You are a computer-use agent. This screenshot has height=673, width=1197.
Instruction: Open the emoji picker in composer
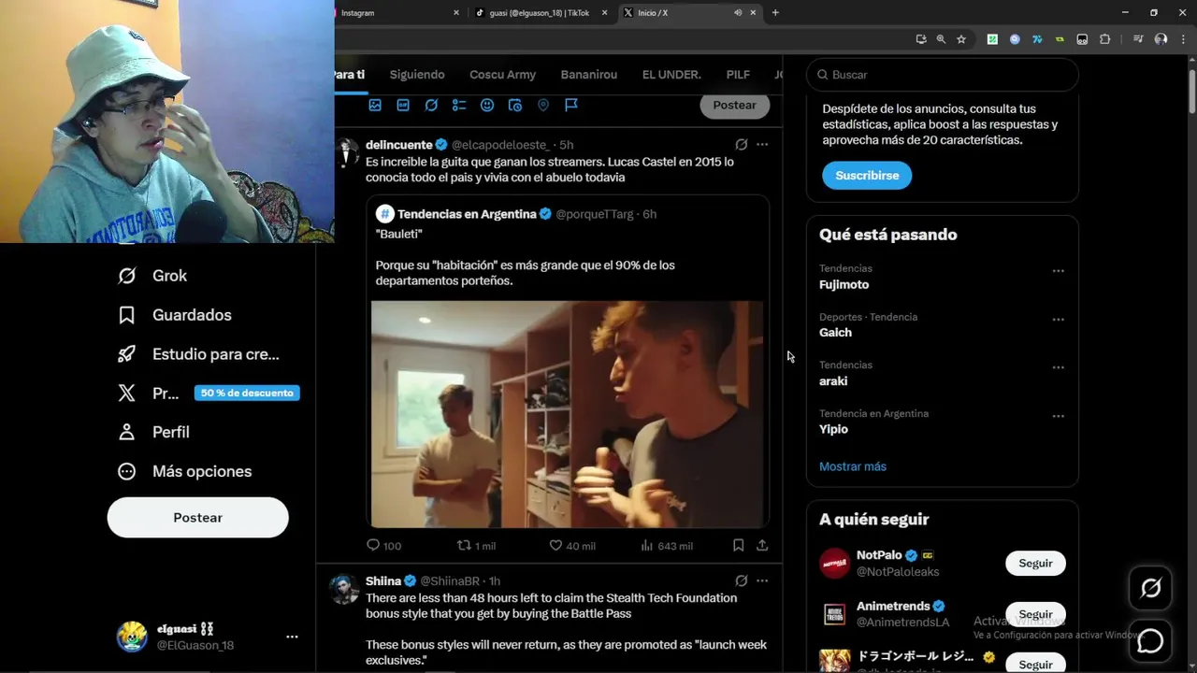(487, 106)
